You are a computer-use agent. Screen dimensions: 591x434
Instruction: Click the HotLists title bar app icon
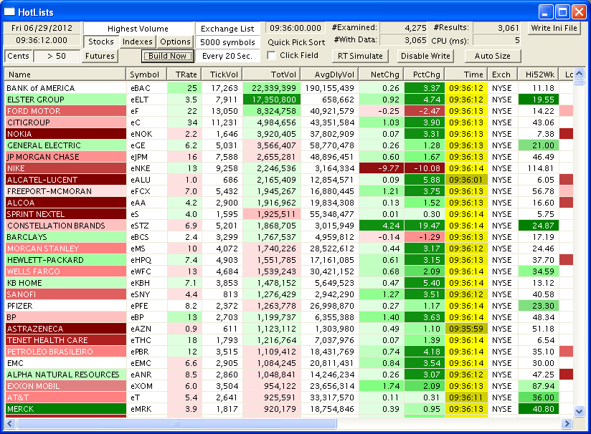pos(10,12)
